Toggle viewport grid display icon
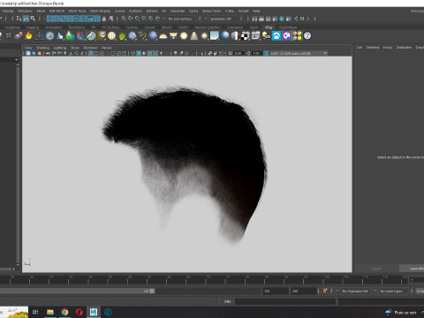 point(91,53)
